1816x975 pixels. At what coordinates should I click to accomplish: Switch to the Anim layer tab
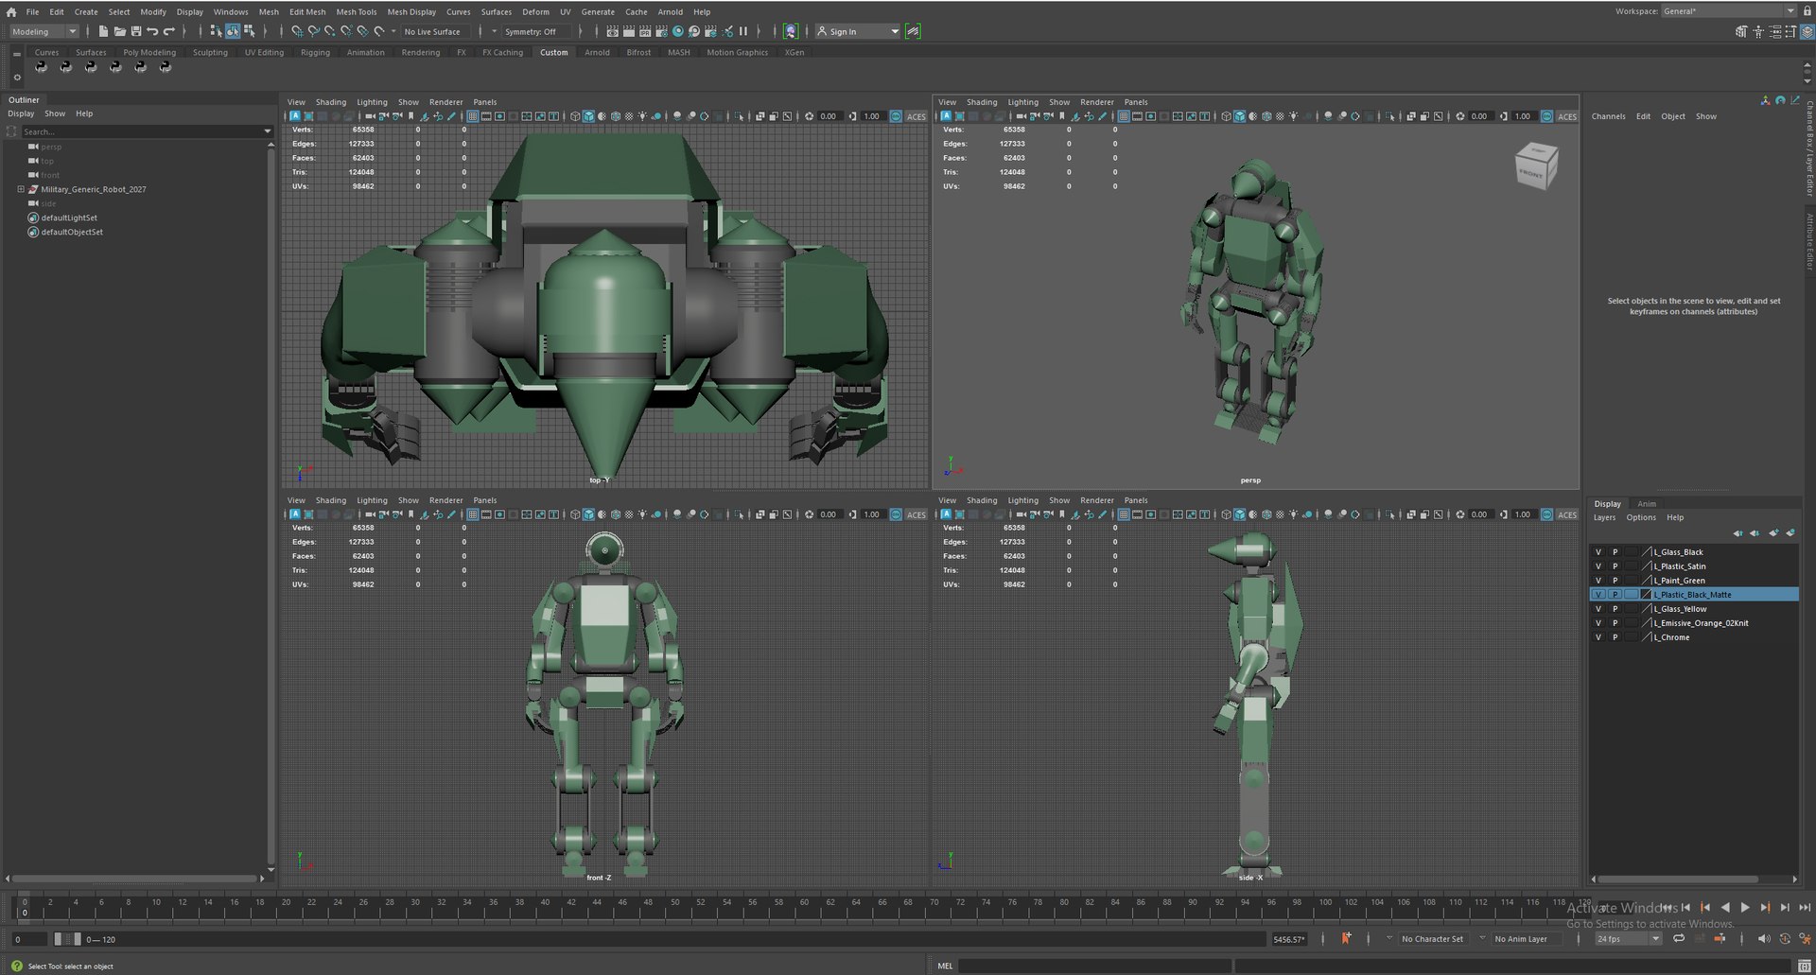[1647, 504]
